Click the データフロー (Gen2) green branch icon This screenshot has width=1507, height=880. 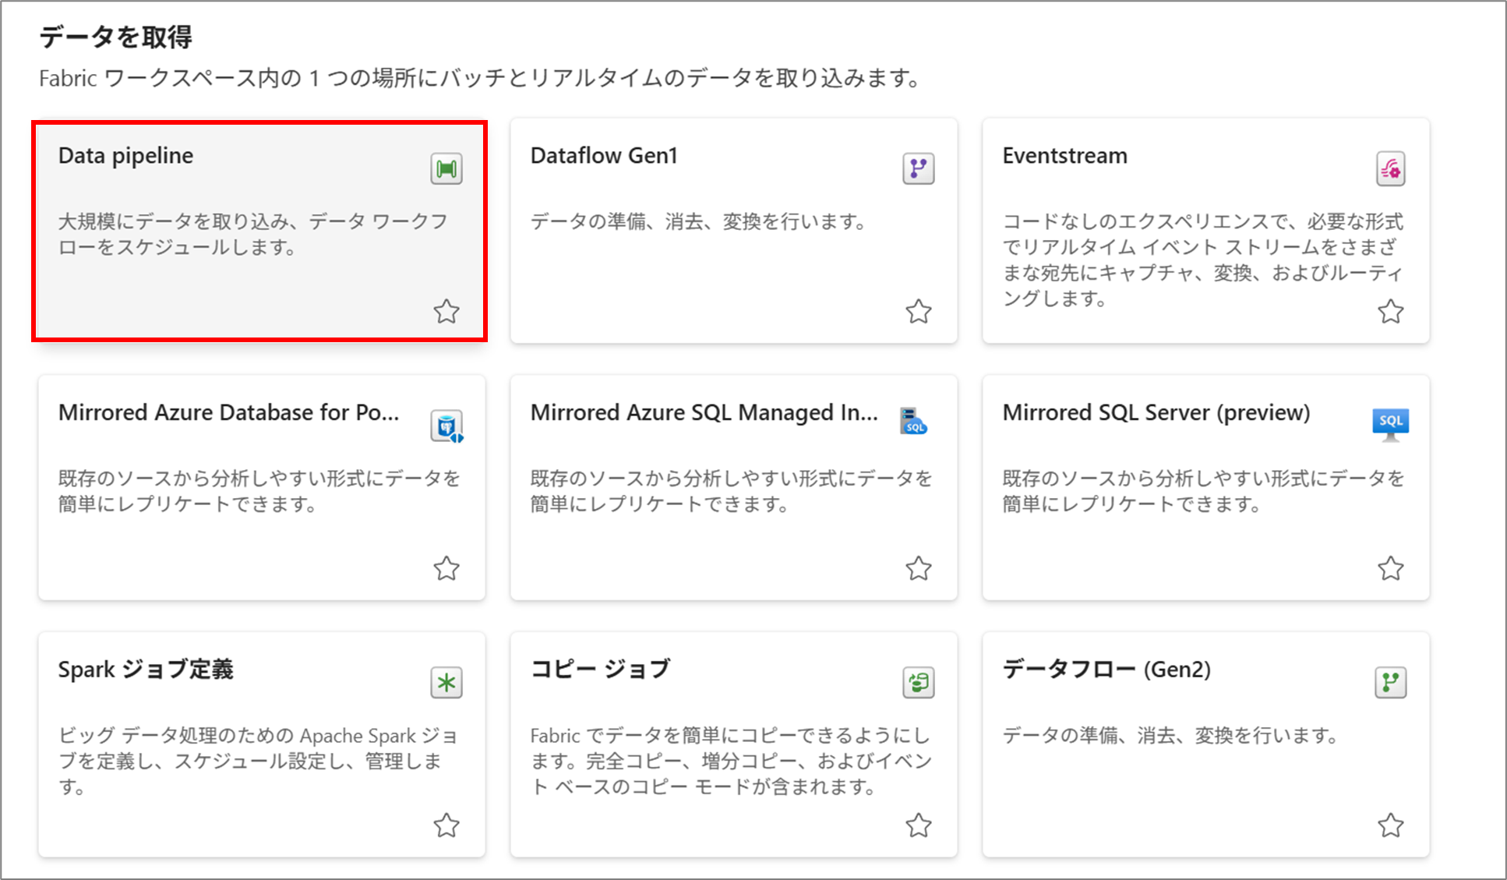coord(1391,683)
